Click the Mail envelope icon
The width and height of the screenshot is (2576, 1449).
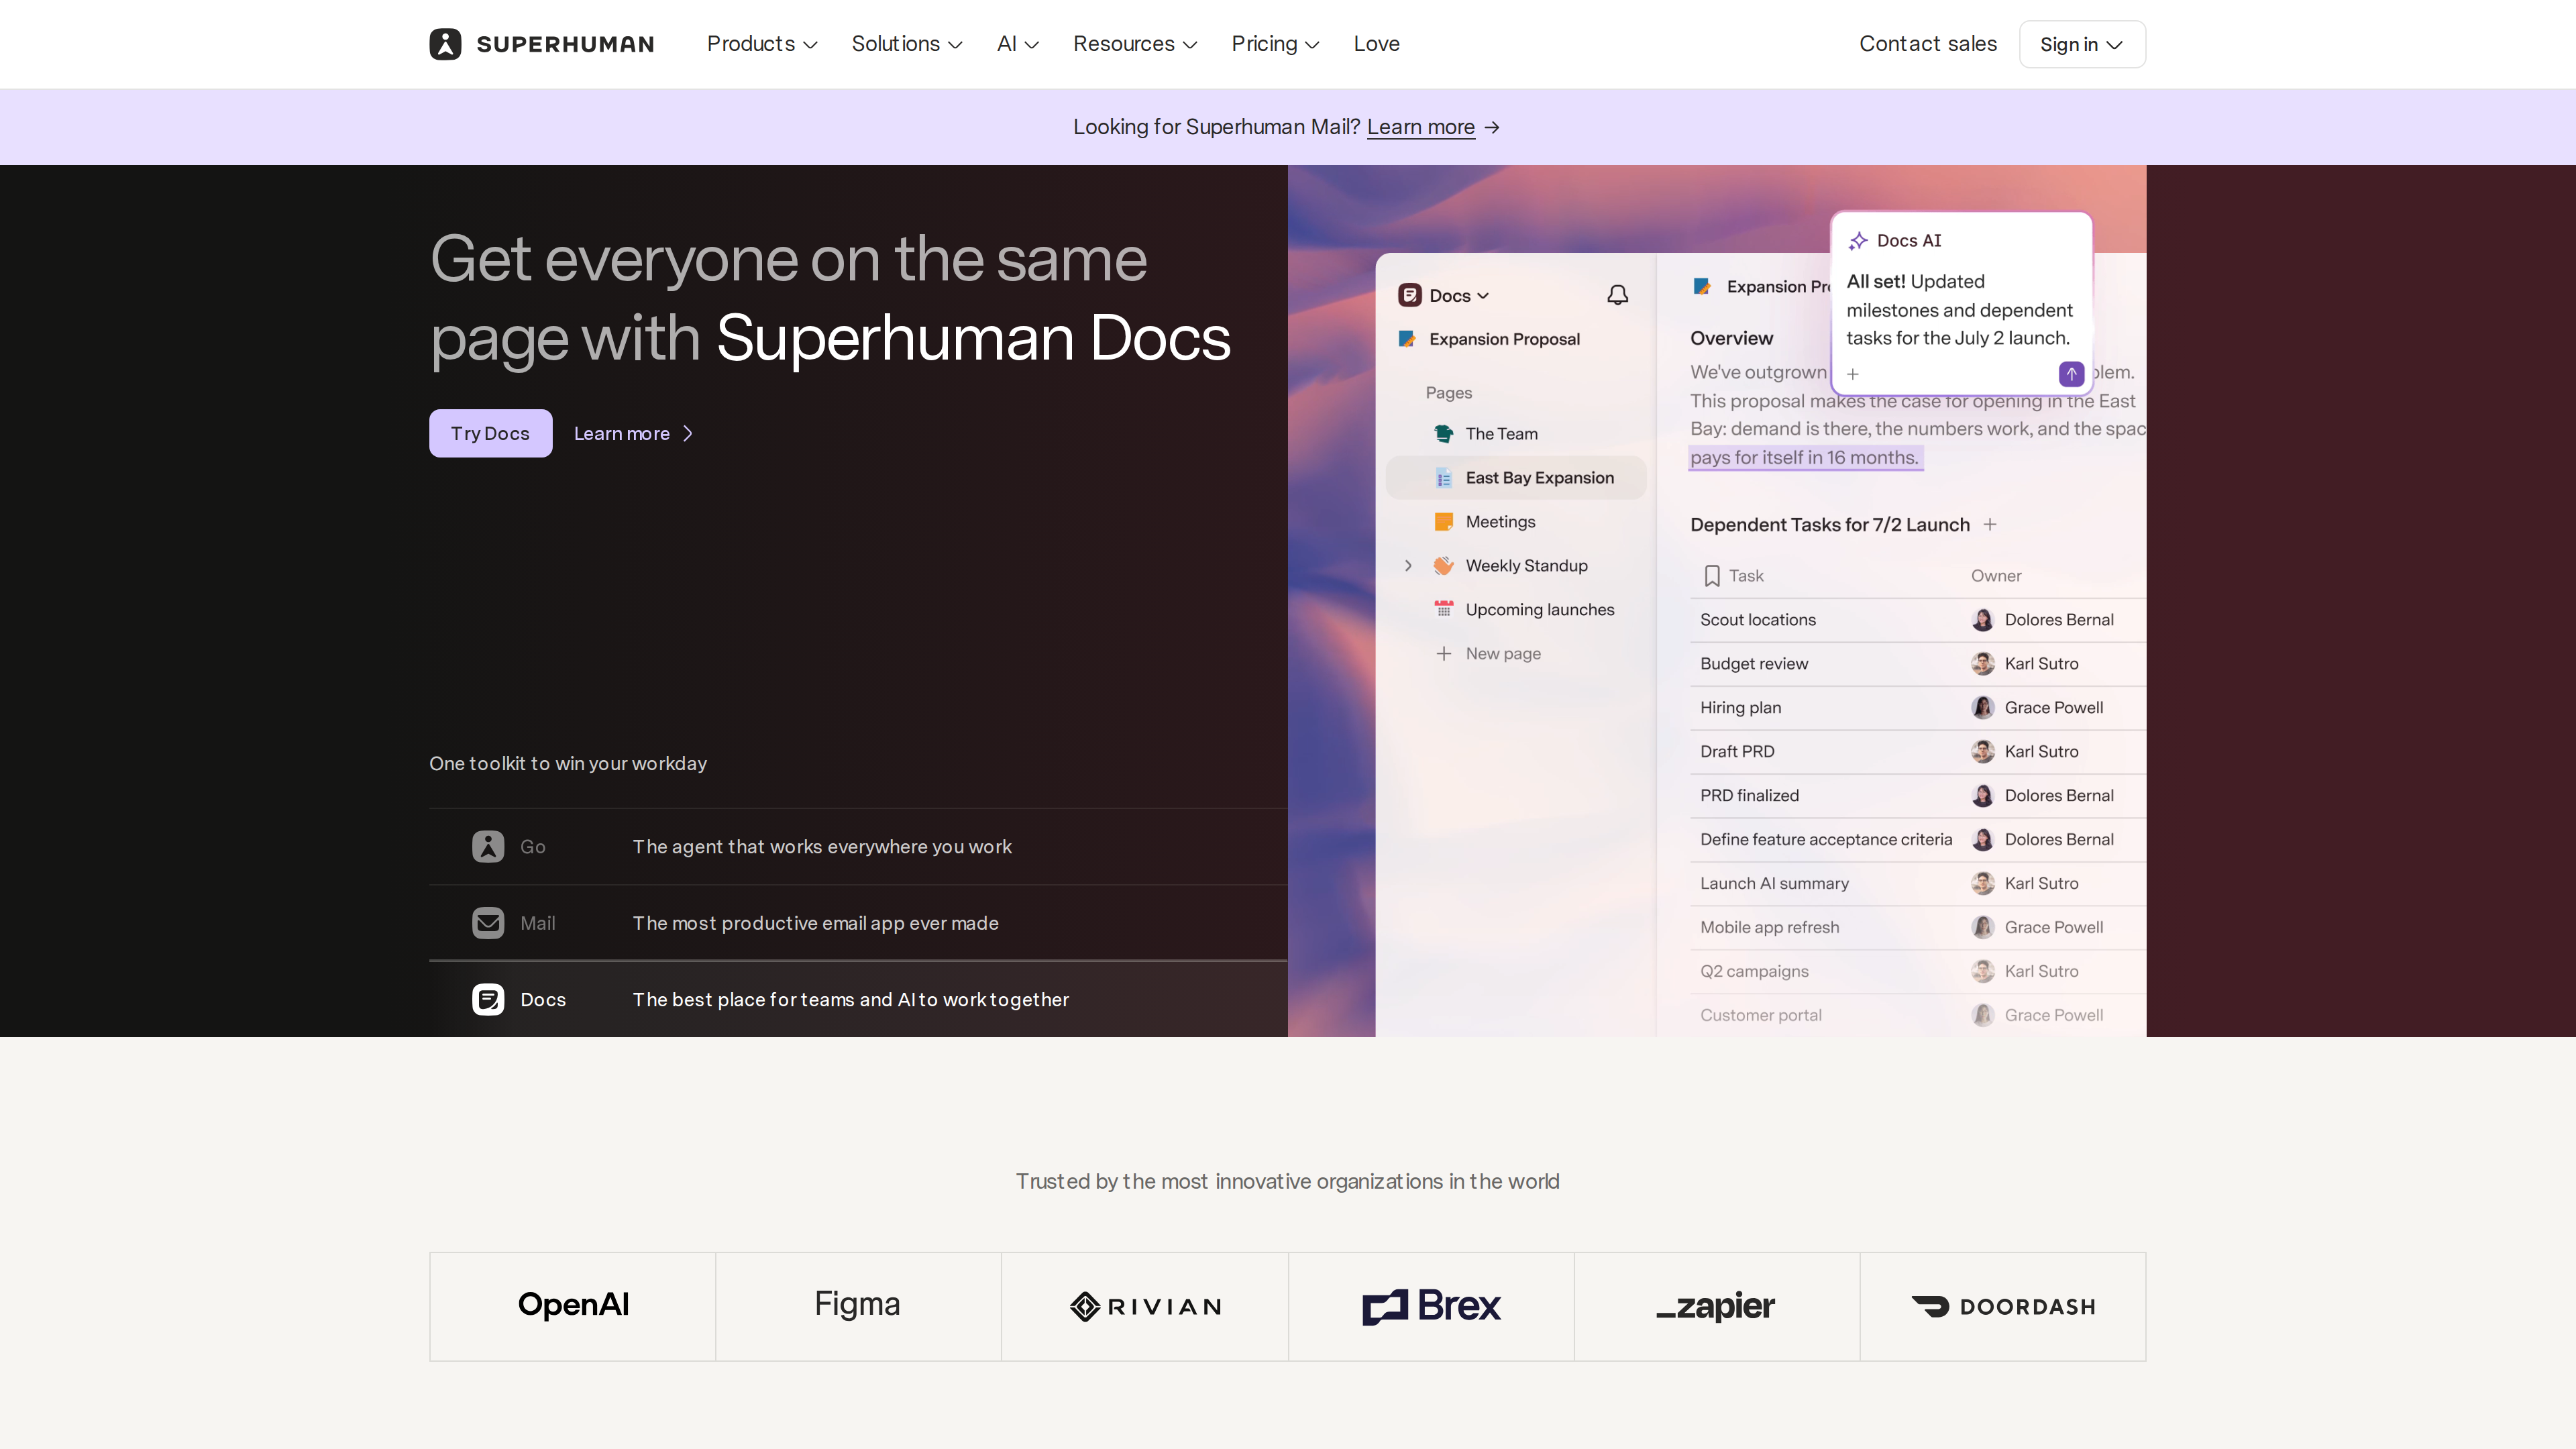pyautogui.click(x=488, y=923)
